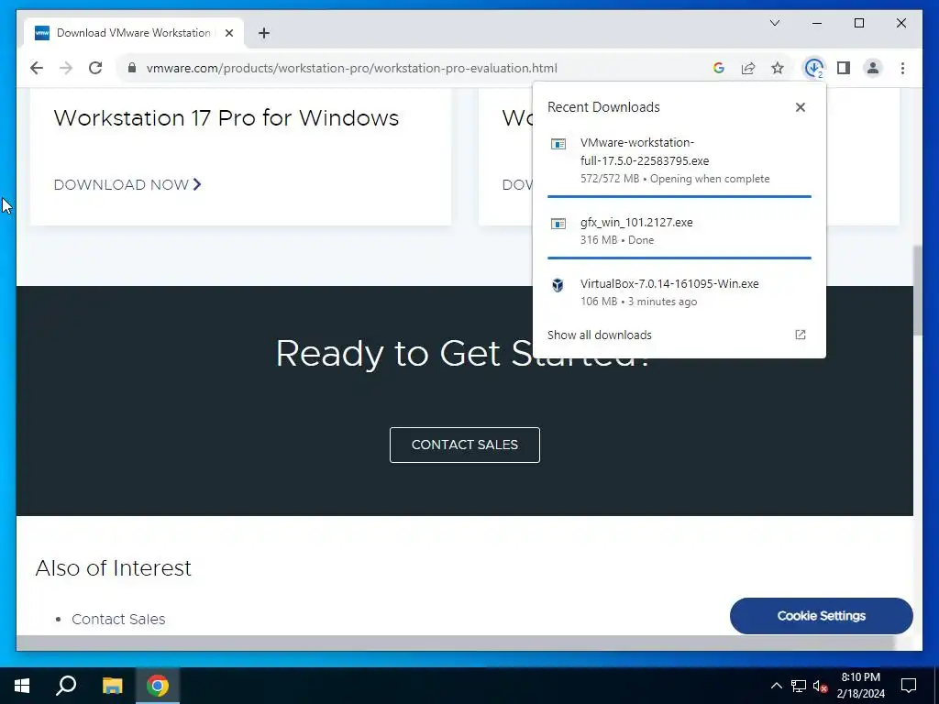Open VMware-workstation-full-17.5.0 download entry
The width and height of the screenshot is (939, 704).
pos(679,160)
